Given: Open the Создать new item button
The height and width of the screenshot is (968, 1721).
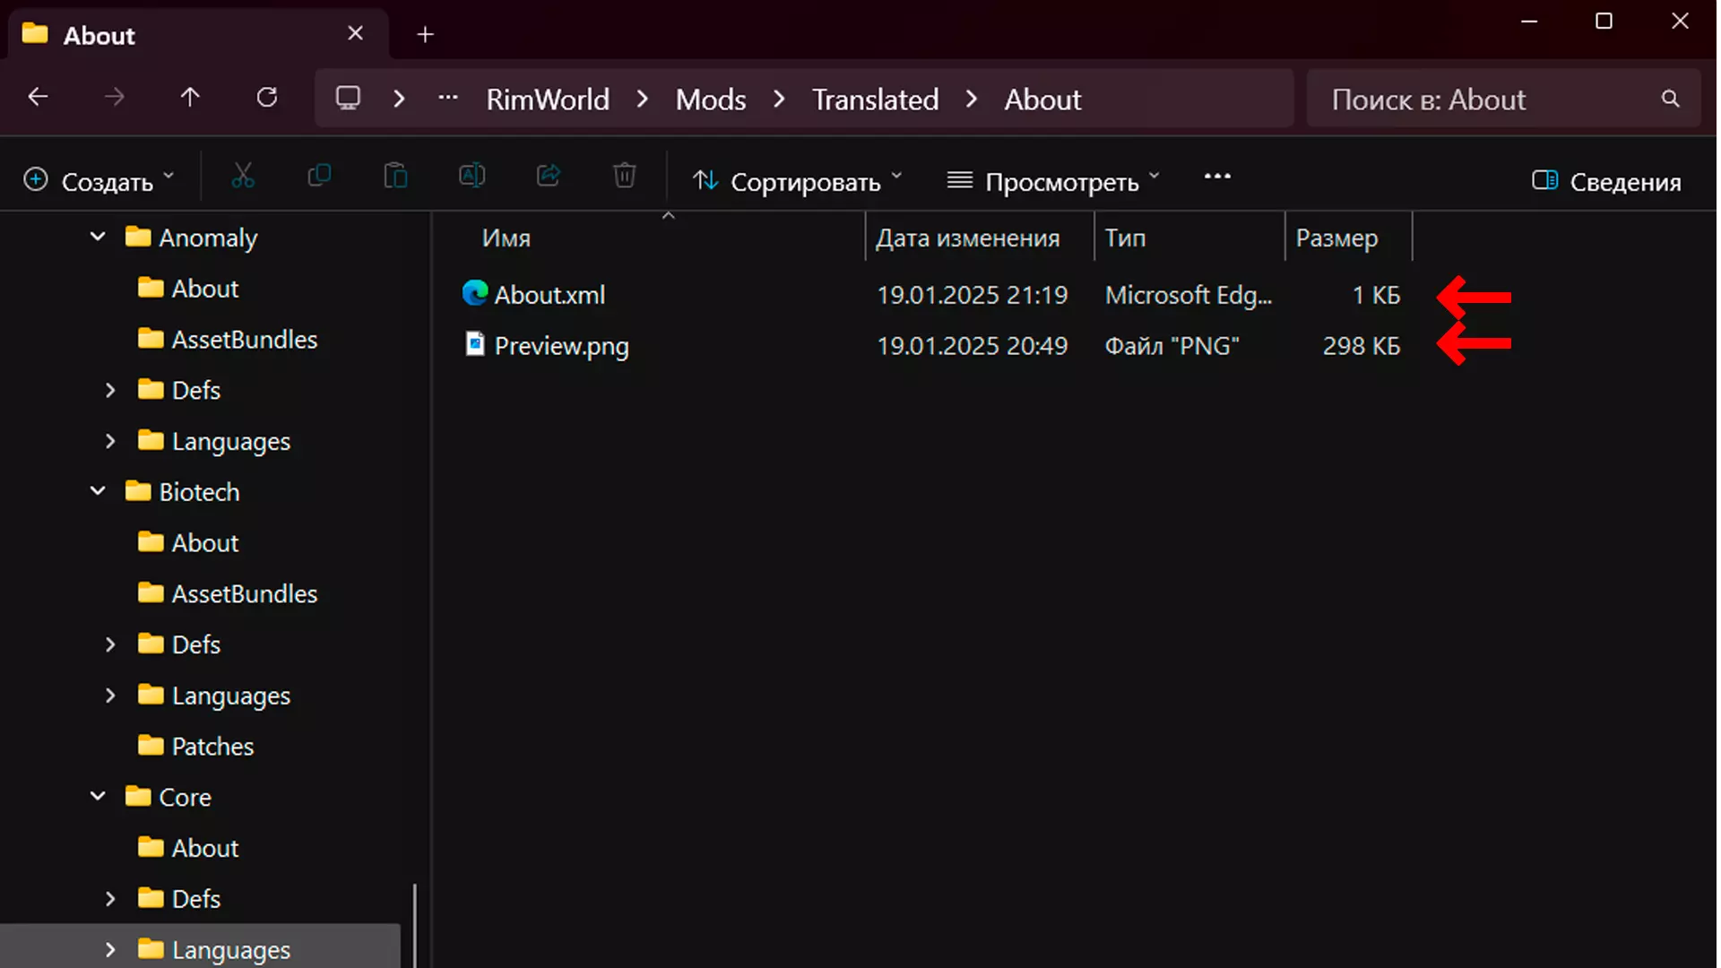Looking at the screenshot, I should 99,182.
